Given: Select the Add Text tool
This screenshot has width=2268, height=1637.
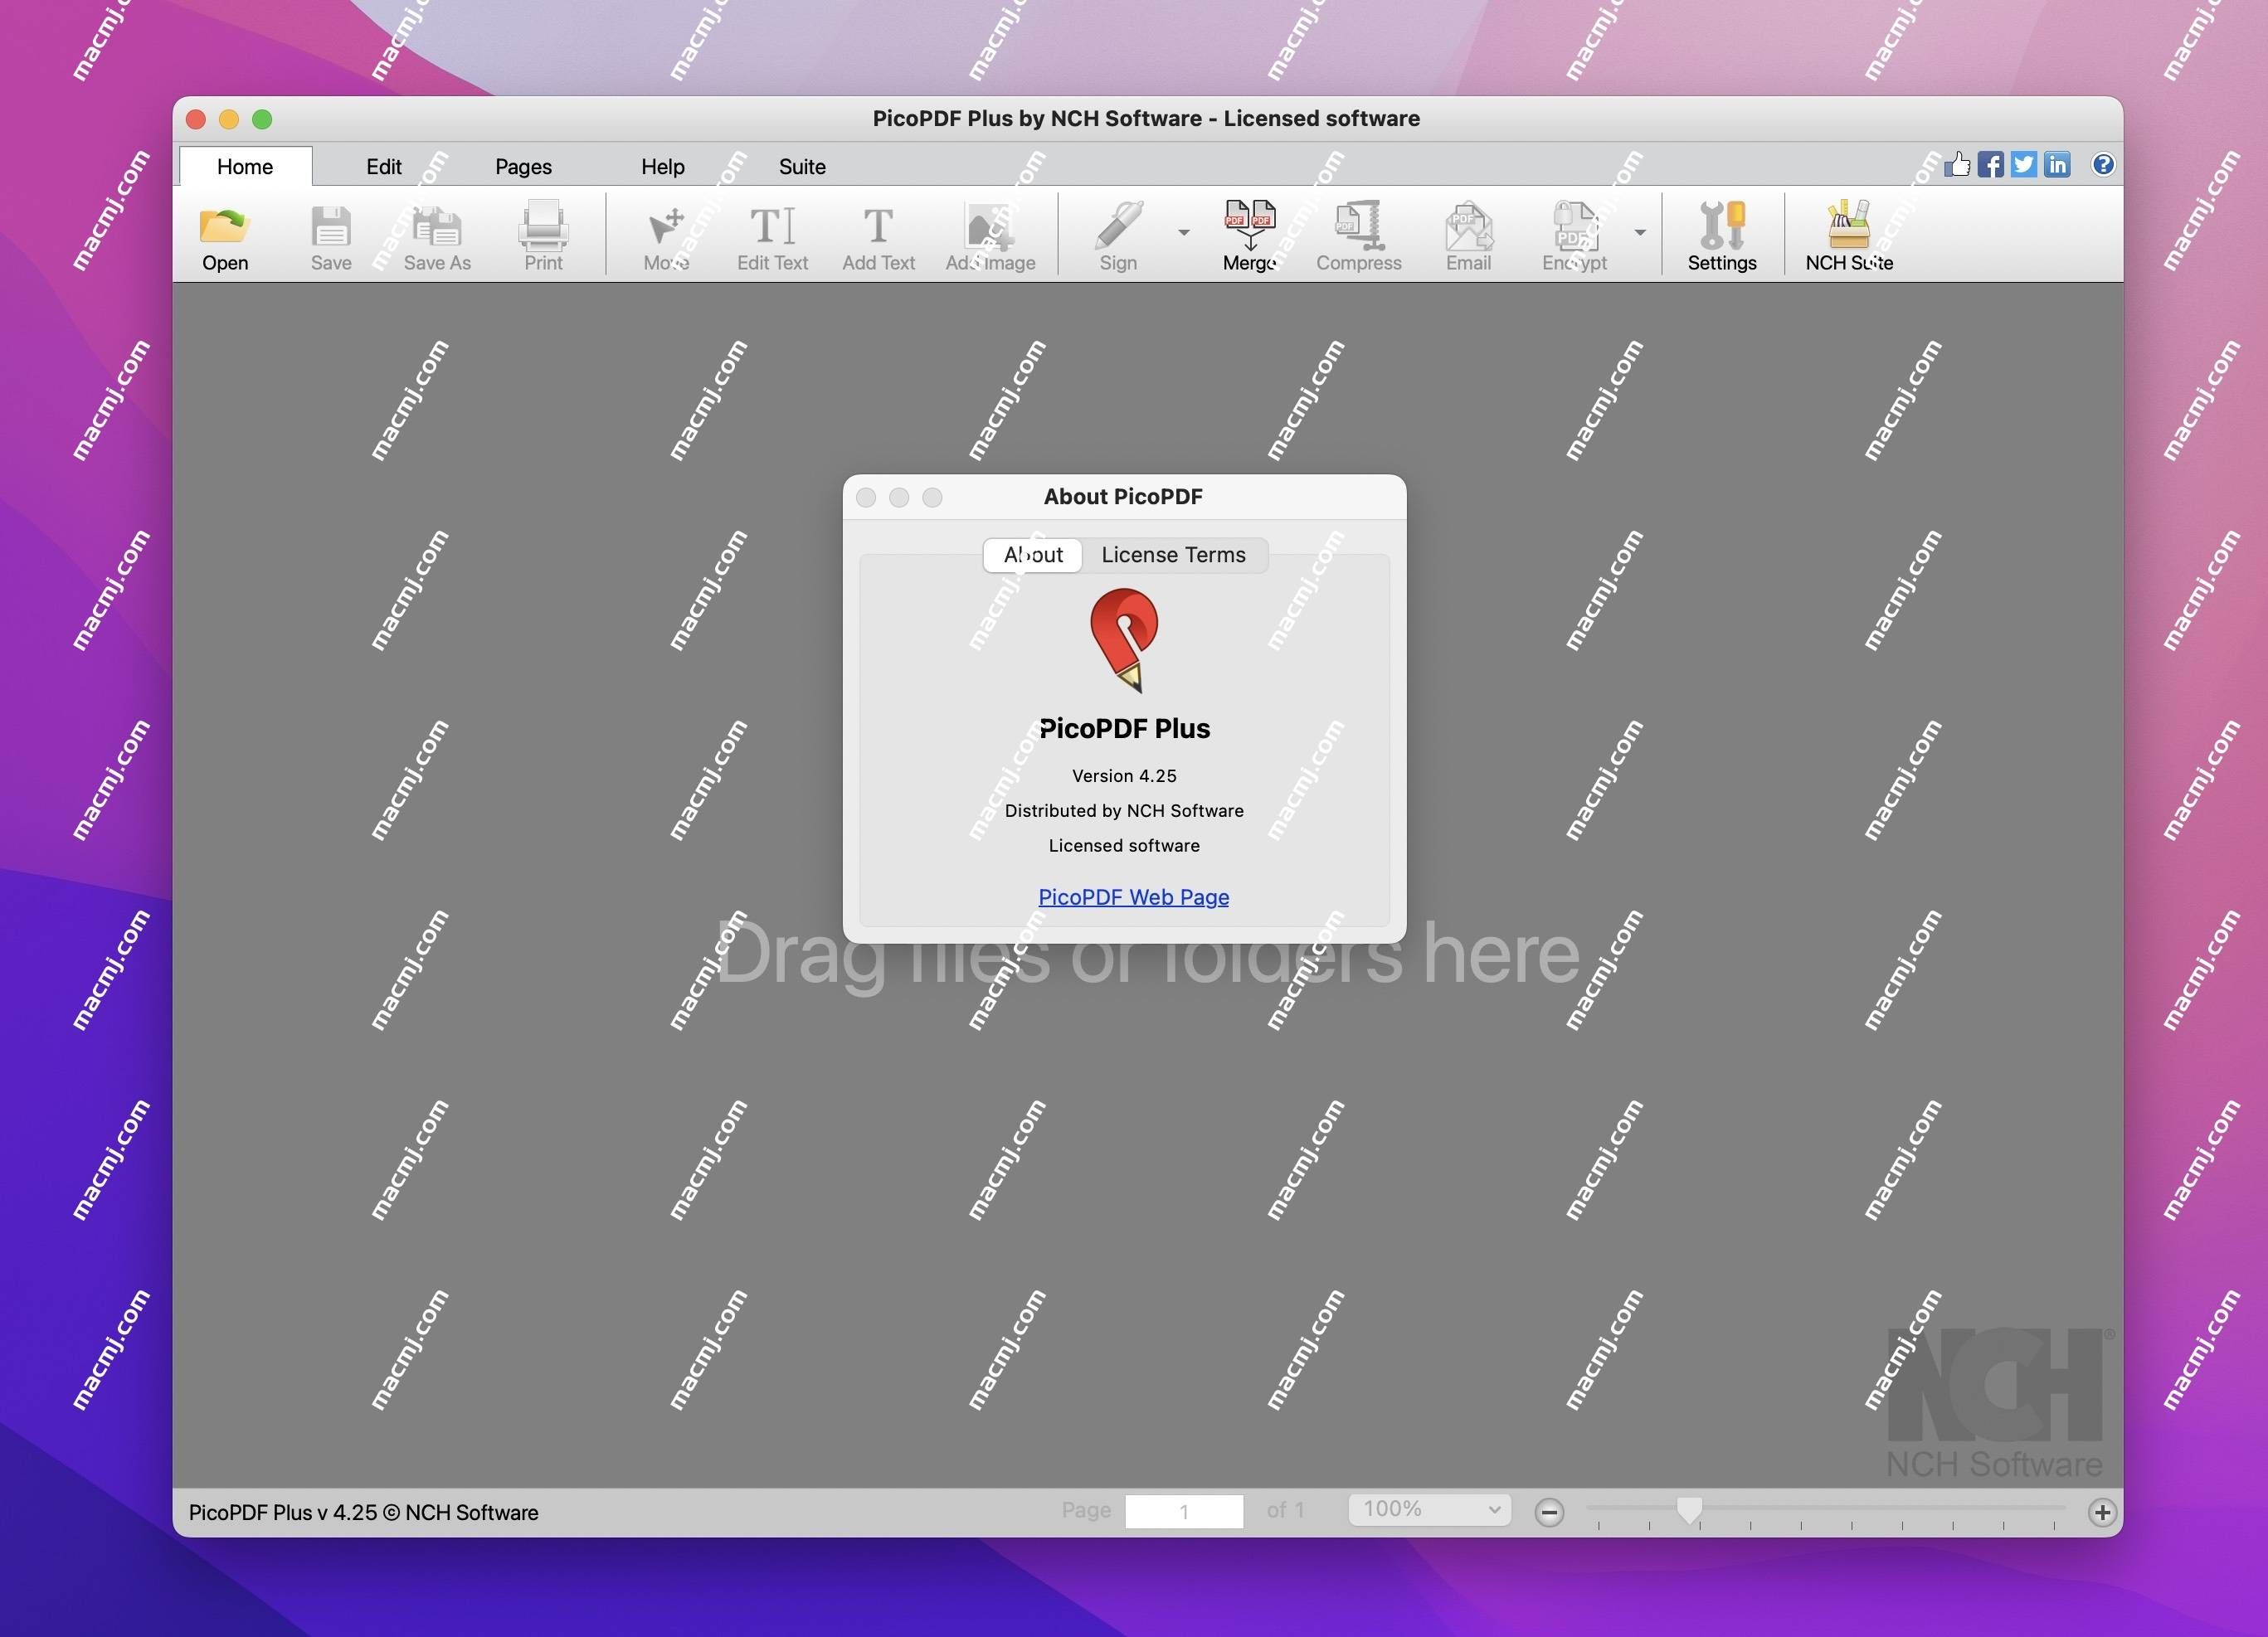Looking at the screenshot, I should pos(878,237).
